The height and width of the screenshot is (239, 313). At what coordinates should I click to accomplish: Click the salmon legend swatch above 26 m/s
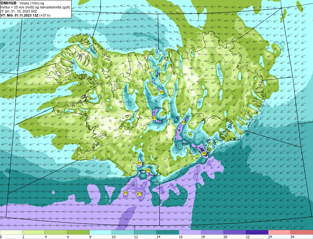click(x=302, y=232)
